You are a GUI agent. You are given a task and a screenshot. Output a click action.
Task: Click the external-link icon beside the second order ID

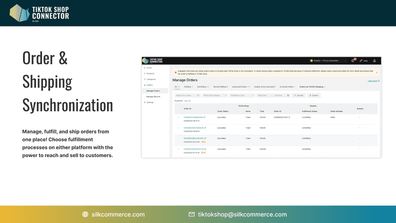tap(205, 128)
